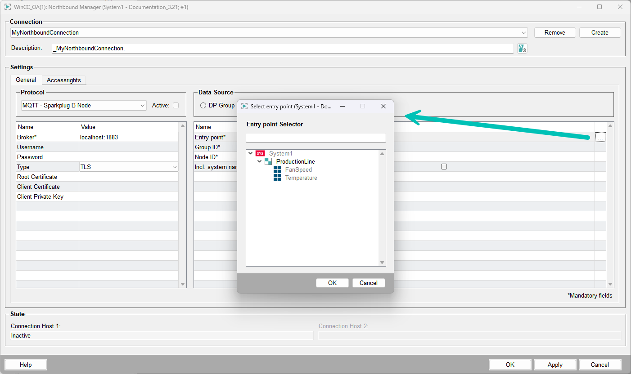Viewport: 631px width, 374px height.
Task: Click the ProductionLine datapoint icon in tree
Action: tap(268, 161)
